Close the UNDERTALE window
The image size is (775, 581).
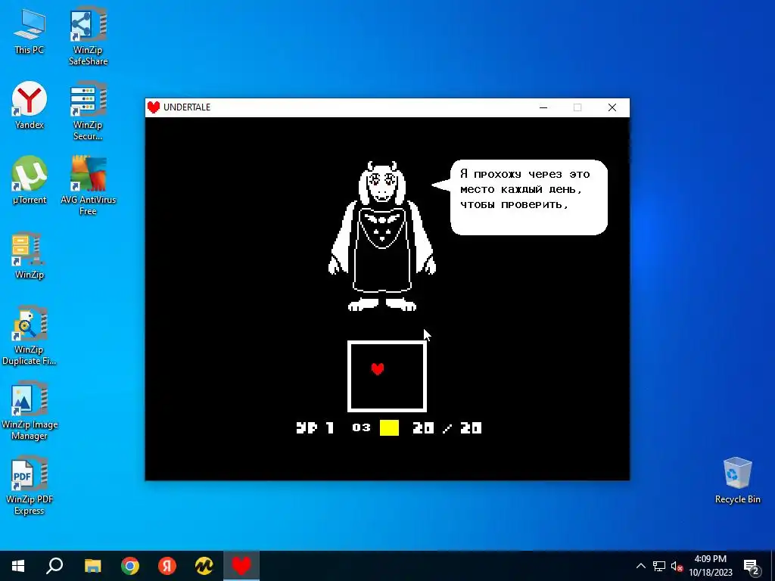[x=612, y=107]
